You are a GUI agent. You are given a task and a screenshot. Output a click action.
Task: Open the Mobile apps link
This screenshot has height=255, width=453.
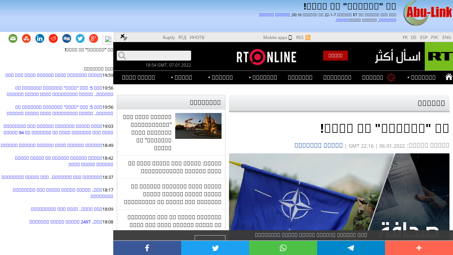(x=277, y=38)
